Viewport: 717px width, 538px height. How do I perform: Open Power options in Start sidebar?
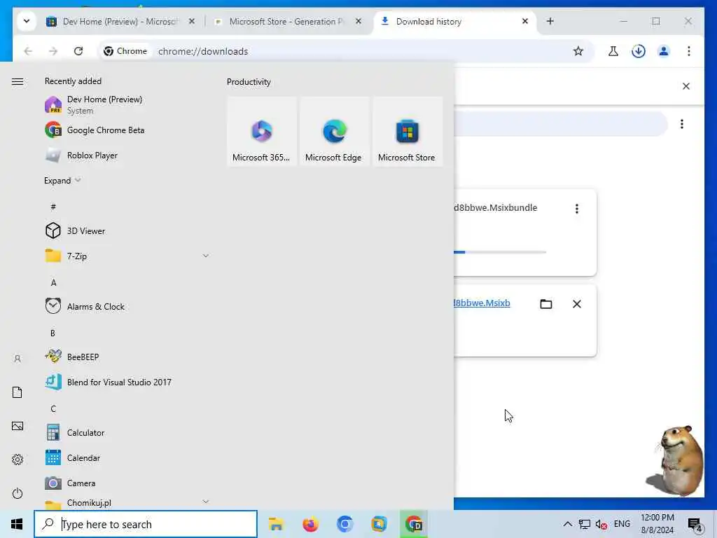point(18,493)
